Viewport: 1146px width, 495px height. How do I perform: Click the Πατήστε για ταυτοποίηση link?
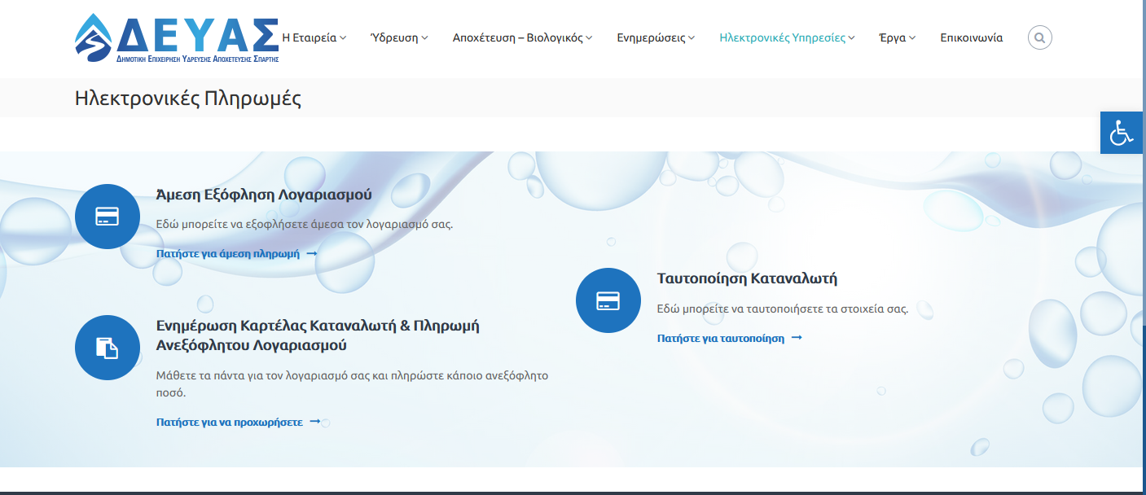pyautogui.click(x=720, y=338)
